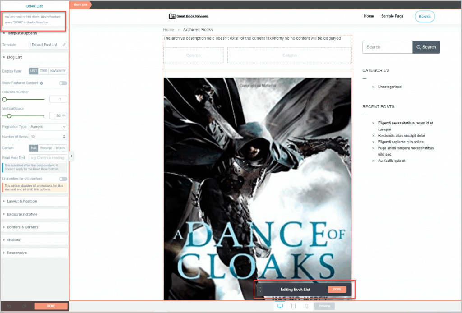Click the Books menu item

(x=425, y=16)
